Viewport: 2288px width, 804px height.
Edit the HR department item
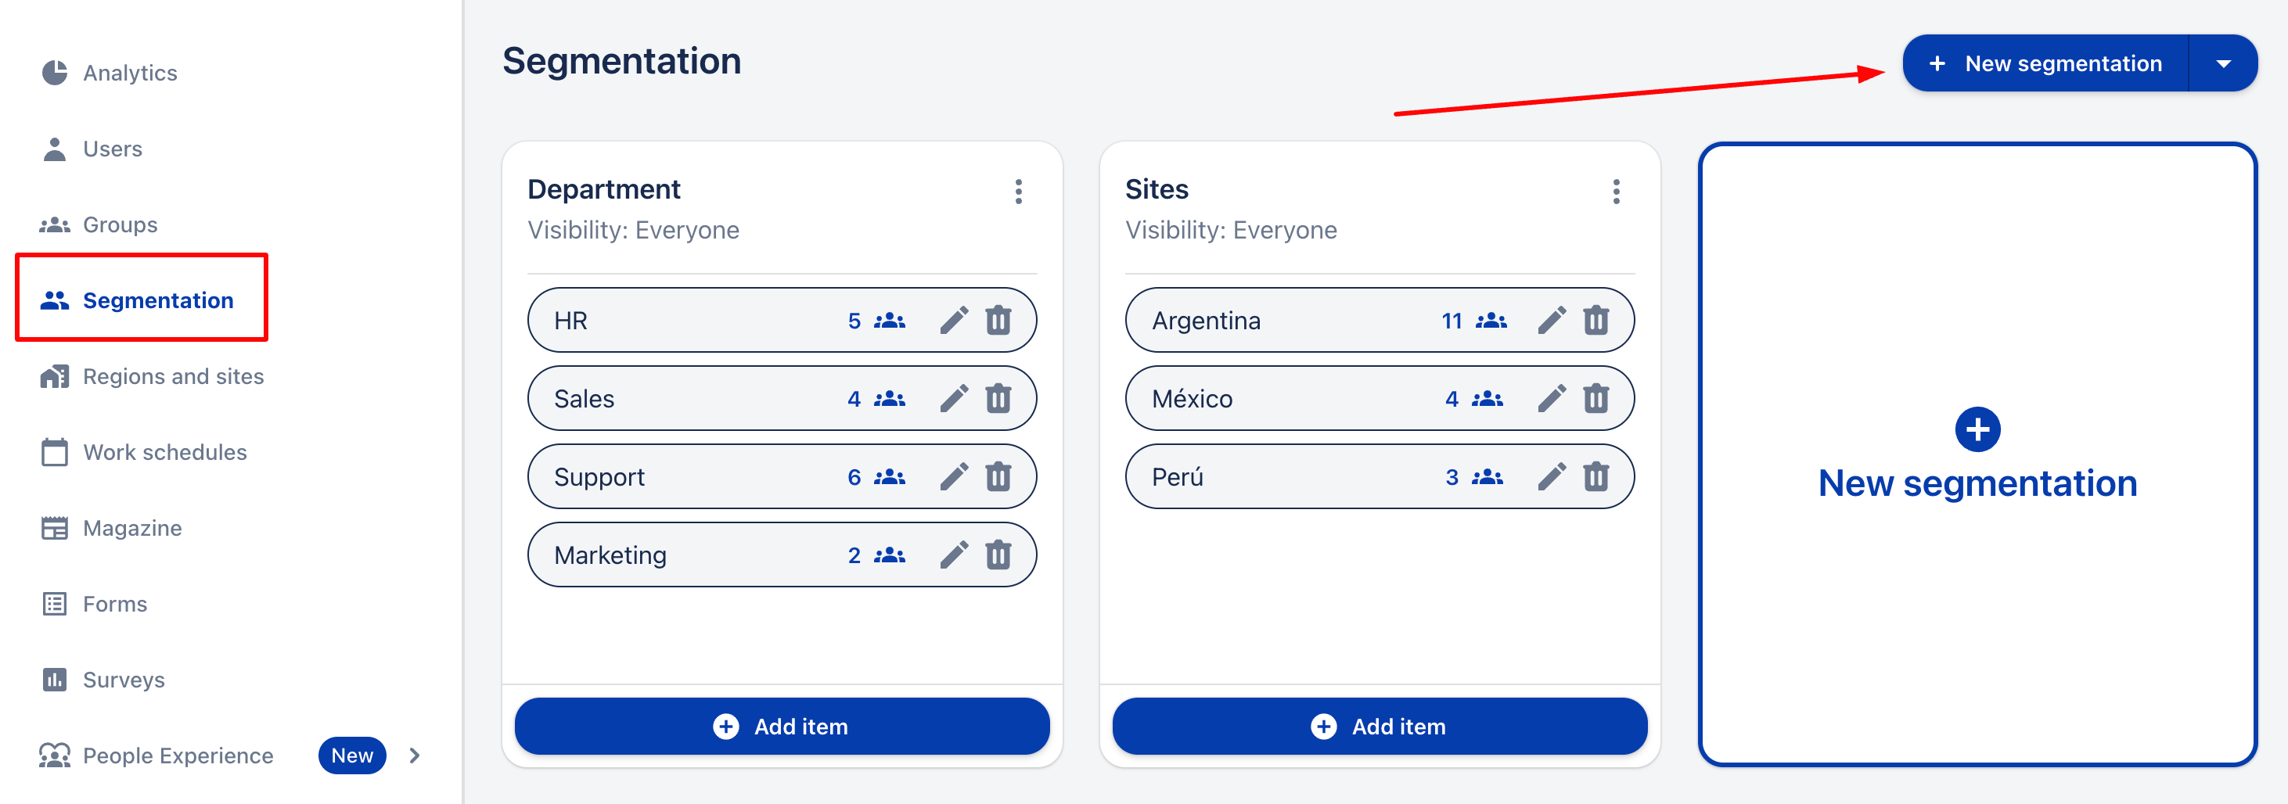[954, 321]
